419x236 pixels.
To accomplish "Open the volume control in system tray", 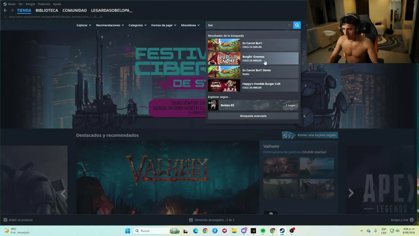I will pyautogui.click(x=397, y=231).
